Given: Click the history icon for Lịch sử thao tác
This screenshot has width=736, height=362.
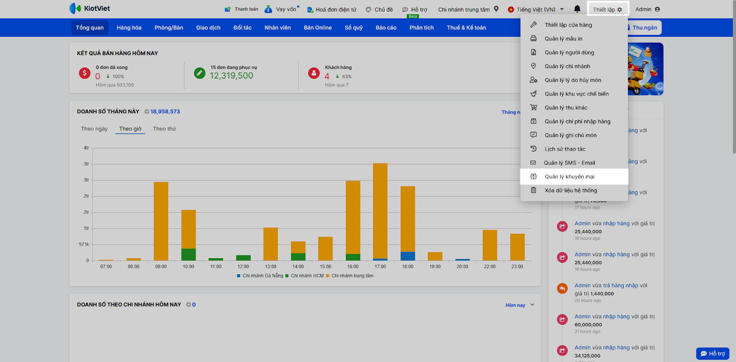Looking at the screenshot, I should click(x=534, y=149).
